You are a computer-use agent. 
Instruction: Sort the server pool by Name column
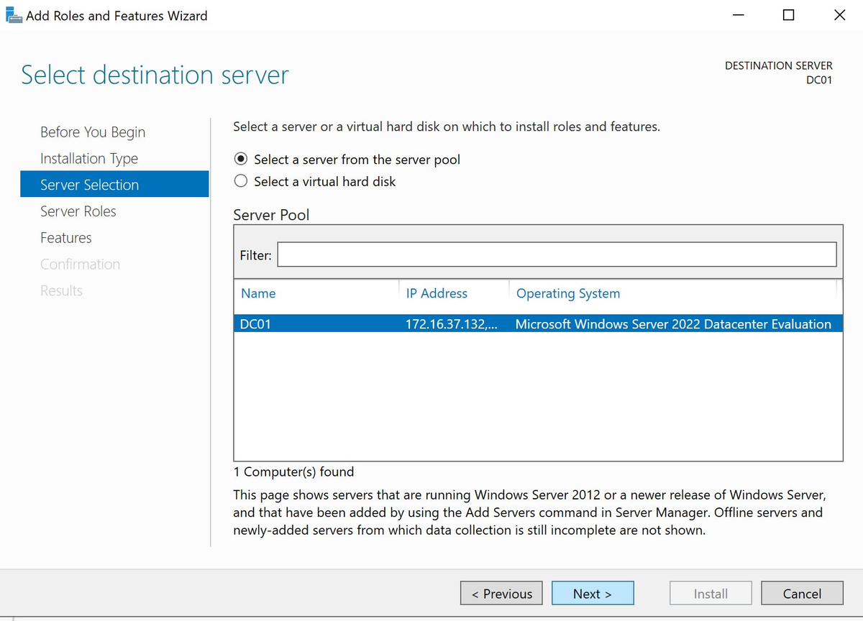click(258, 293)
